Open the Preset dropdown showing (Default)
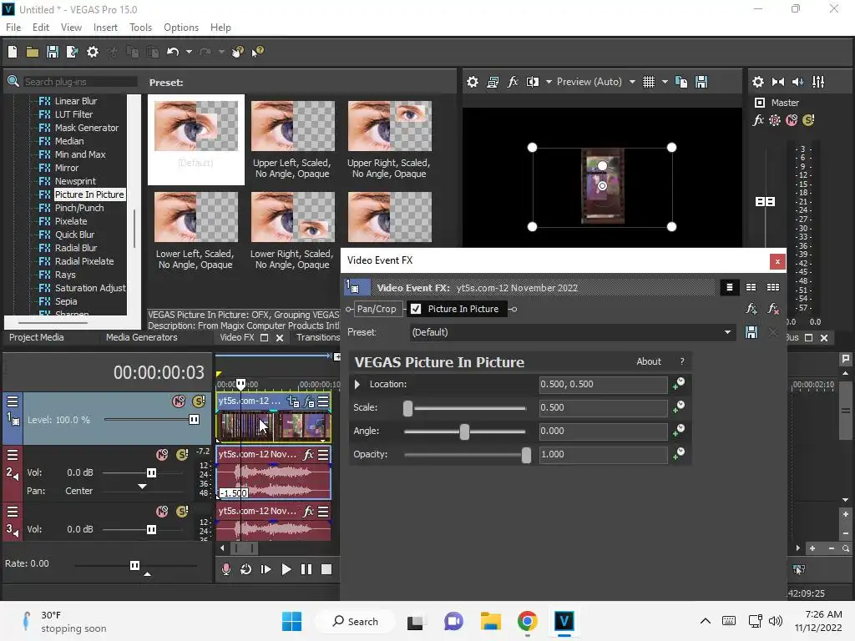This screenshot has width=855, height=641. pos(571,332)
